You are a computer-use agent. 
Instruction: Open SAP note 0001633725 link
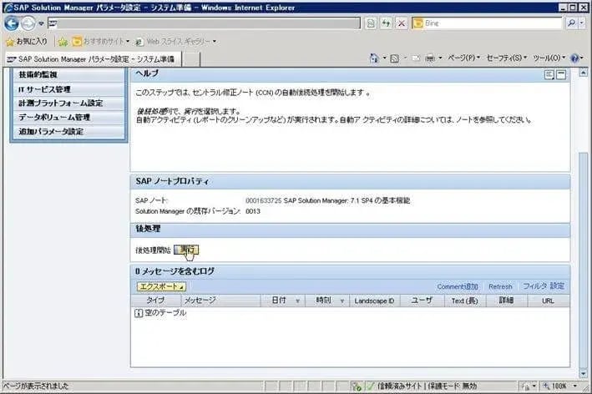pos(263,201)
